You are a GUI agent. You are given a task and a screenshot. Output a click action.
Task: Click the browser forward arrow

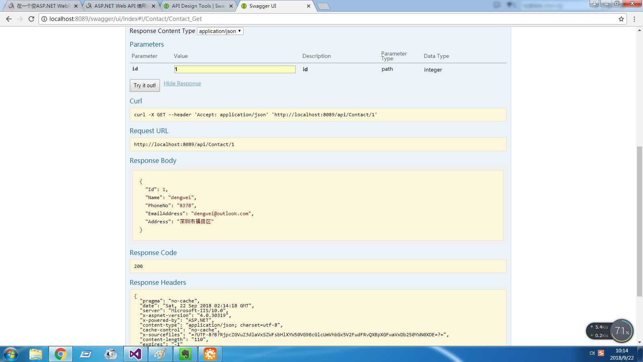pyautogui.click(x=20, y=19)
